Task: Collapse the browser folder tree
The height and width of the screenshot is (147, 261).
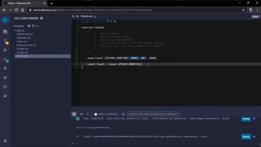Action: [x=13, y=26]
